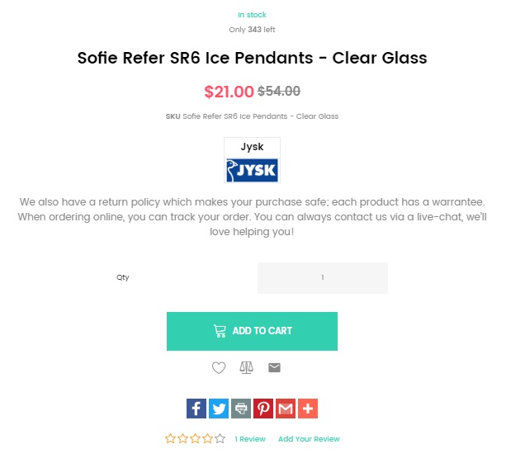Image resolution: width=506 pixels, height=463 pixels.
Task: Email product to a friend via envelope icon
Action: pyautogui.click(x=275, y=367)
